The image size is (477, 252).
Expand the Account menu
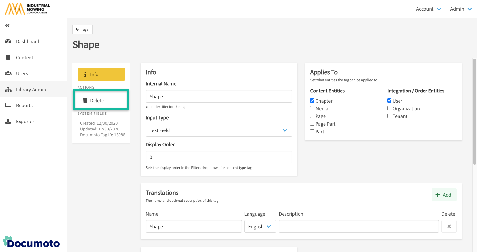tap(428, 9)
